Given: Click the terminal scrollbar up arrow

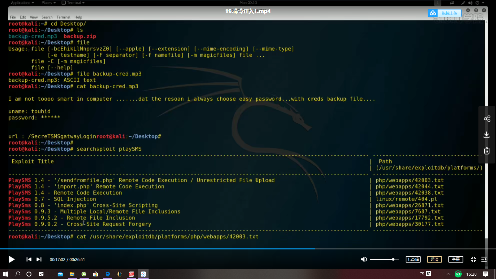Looking at the screenshot, I should [486, 22].
